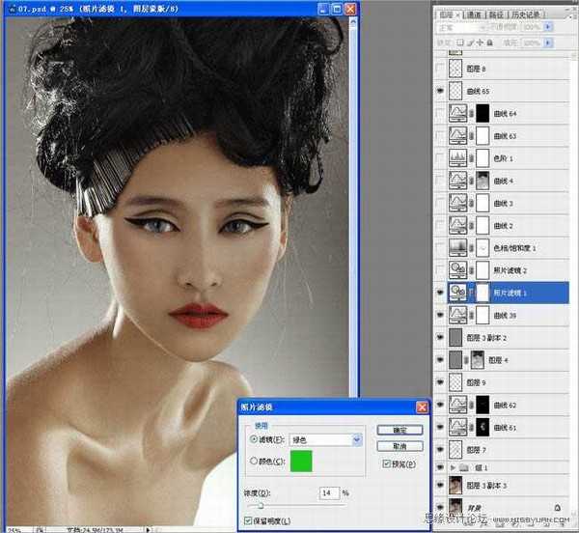Hide the 曲线 65 layer via eye icon
This screenshot has width=579, height=533.
[442, 92]
